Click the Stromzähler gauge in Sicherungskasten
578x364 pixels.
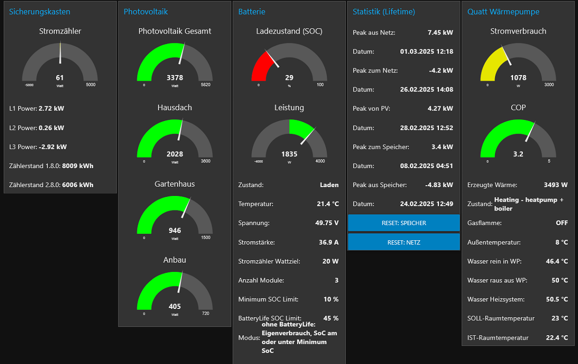60,63
